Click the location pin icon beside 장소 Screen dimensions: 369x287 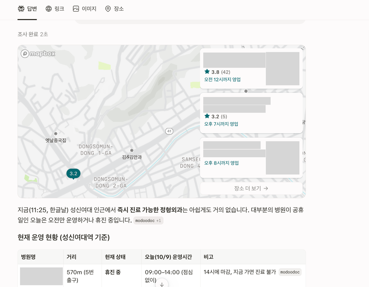[x=108, y=9]
